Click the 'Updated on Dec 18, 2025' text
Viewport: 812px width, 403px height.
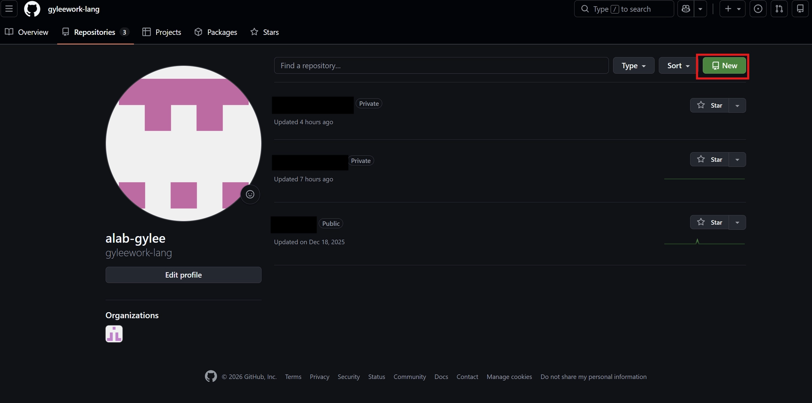click(x=309, y=242)
